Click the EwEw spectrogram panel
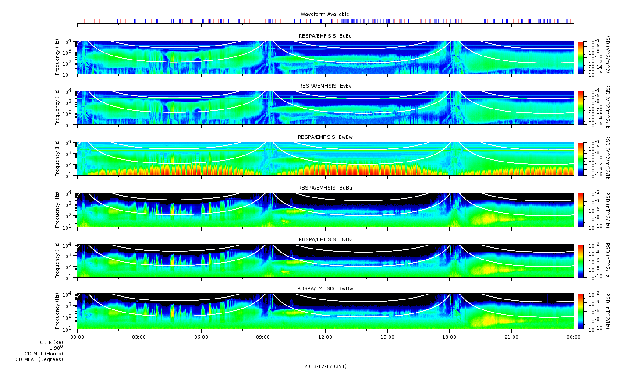 point(325,159)
